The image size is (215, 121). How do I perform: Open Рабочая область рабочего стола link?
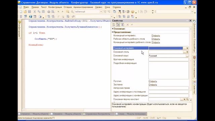point(156,39)
